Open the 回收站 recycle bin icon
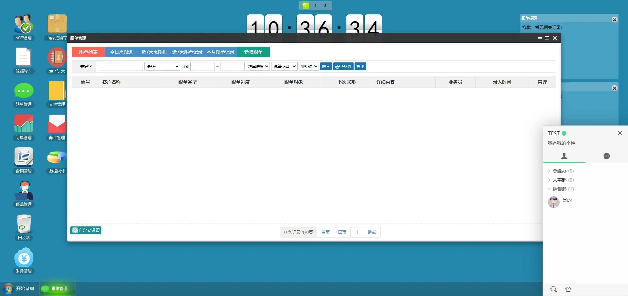 point(24,224)
